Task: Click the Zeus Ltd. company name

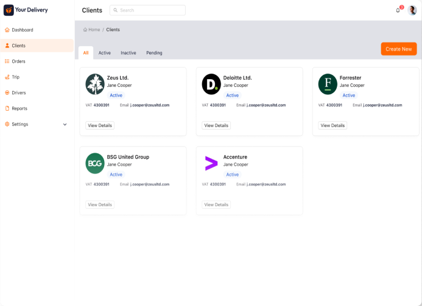Action: pos(118,78)
